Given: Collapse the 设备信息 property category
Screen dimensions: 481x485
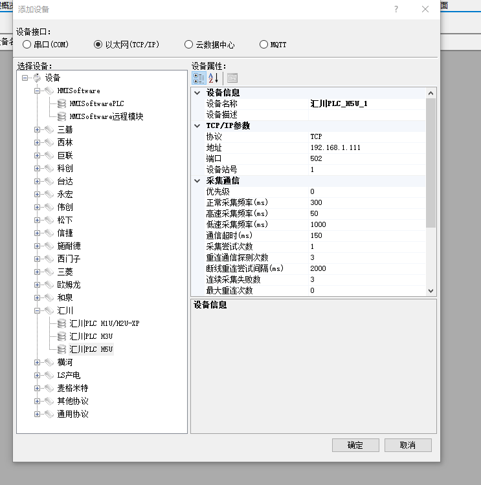Looking at the screenshot, I should [197, 92].
